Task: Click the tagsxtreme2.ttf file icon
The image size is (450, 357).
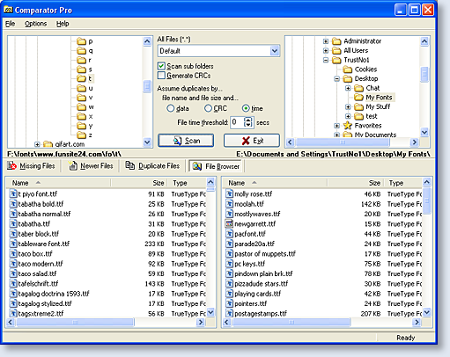Action: tap(13, 313)
